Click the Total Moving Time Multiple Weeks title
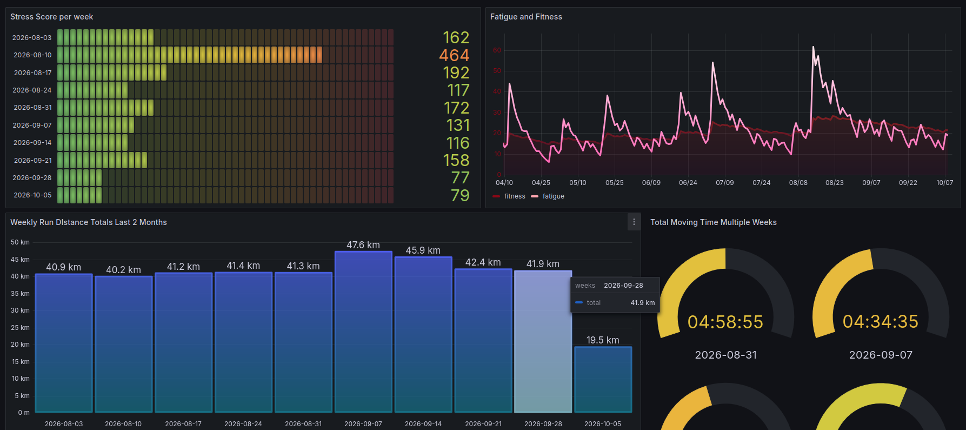The height and width of the screenshot is (430, 966). [x=714, y=222]
